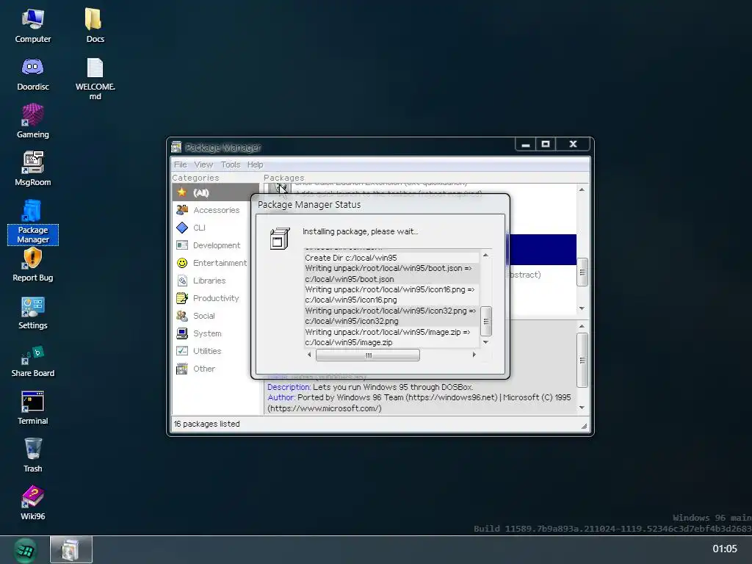Maximize the Package Manager window
The image size is (752, 564).
tap(546, 144)
